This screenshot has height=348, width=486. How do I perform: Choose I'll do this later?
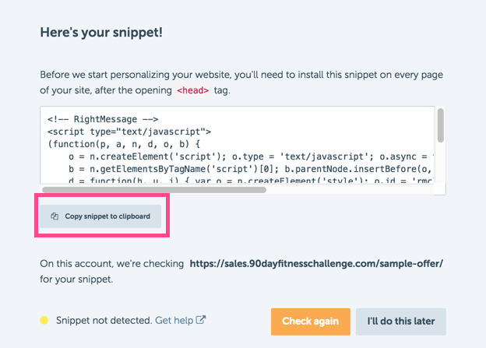401,322
